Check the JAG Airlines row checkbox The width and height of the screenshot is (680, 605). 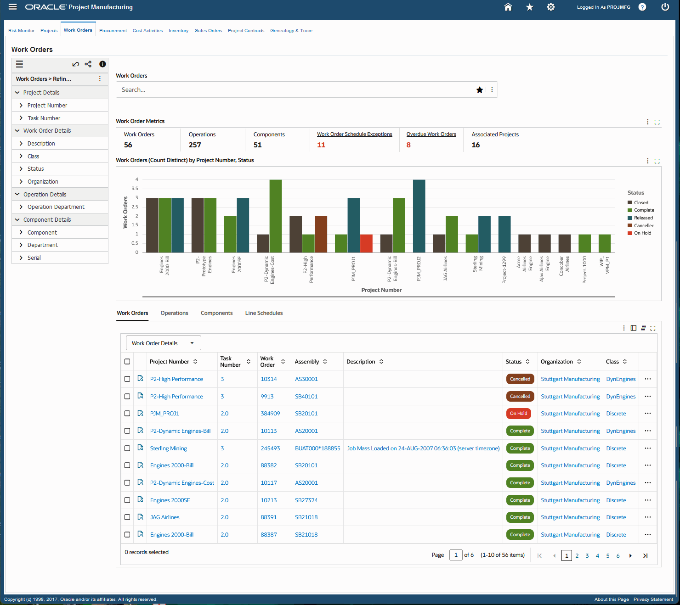[x=127, y=517]
